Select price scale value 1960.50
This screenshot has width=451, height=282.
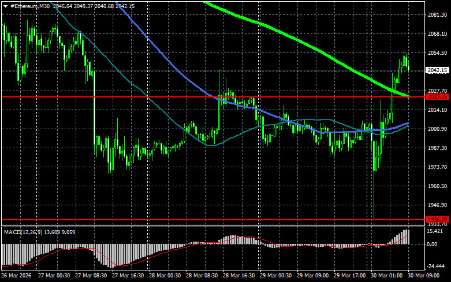[438, 186]
